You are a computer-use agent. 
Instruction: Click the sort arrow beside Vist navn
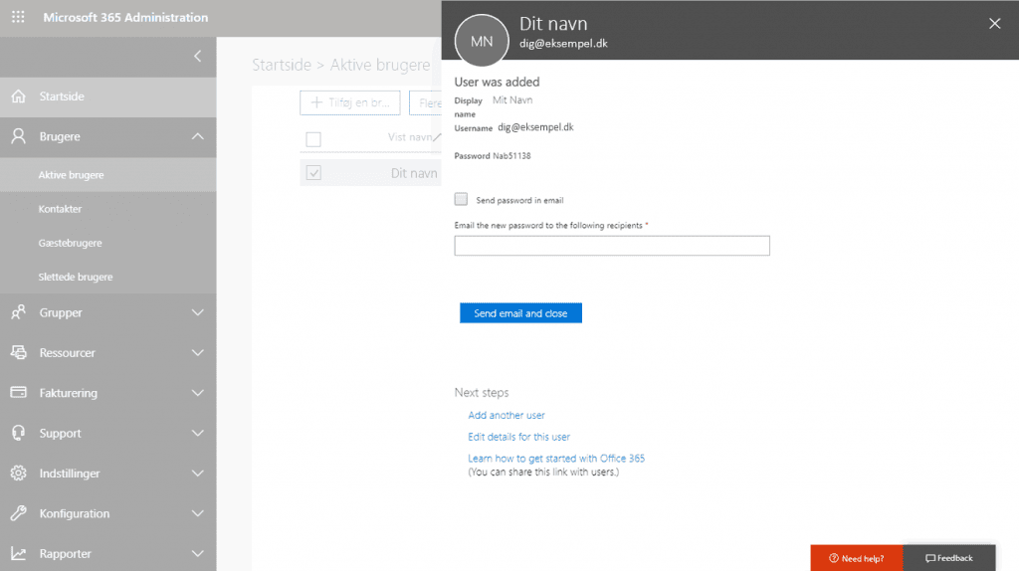tap(437, 137)
